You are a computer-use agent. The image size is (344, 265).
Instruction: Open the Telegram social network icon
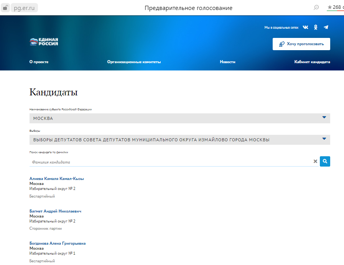pyautogui.click(x=326, y=27)
